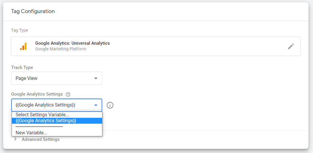Click the Advanced Settings label
The width and height of the screenshot is (313, 153).
[41, 139]
